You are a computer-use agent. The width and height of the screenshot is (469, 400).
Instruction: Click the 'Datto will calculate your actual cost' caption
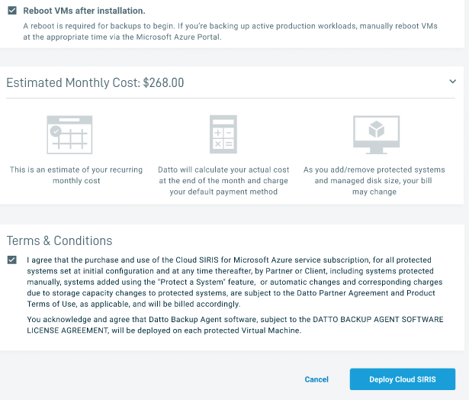point(223,170)
